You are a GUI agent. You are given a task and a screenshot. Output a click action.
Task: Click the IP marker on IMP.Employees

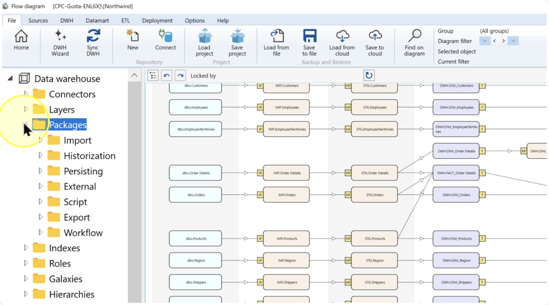(x=260, y=107)
